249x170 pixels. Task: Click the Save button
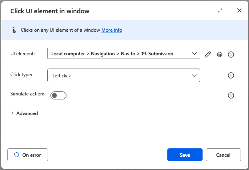(185, 155)
